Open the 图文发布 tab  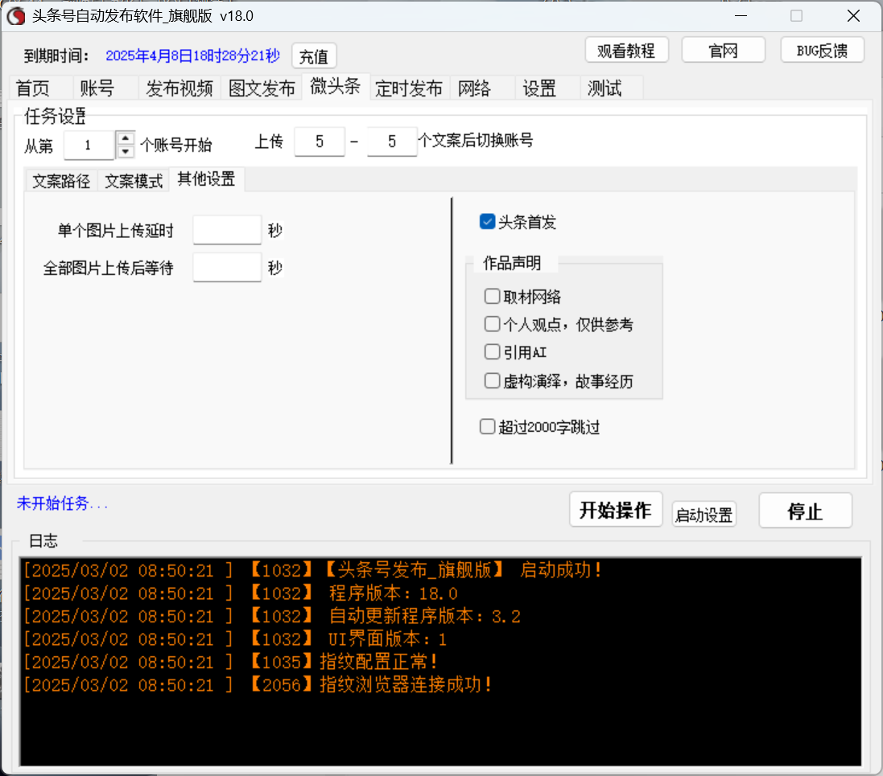coord(262,88)
